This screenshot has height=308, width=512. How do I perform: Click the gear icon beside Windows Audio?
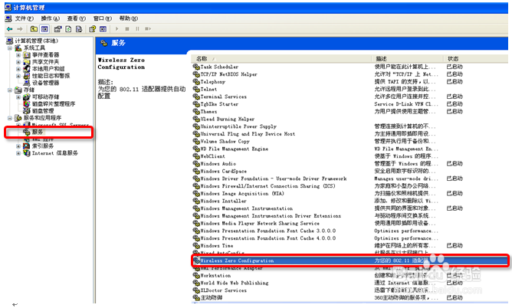[196, 164]
